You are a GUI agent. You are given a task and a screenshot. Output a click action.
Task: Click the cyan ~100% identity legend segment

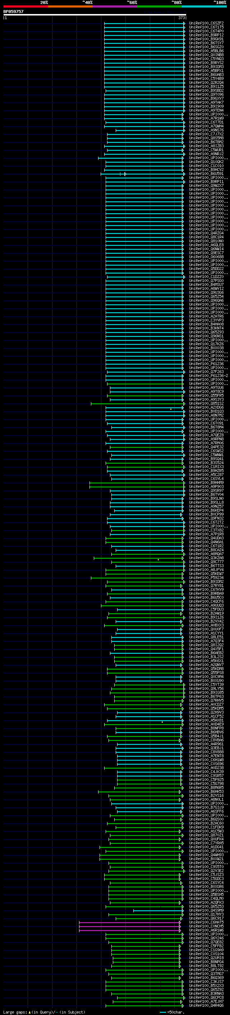tap(204, 6)
